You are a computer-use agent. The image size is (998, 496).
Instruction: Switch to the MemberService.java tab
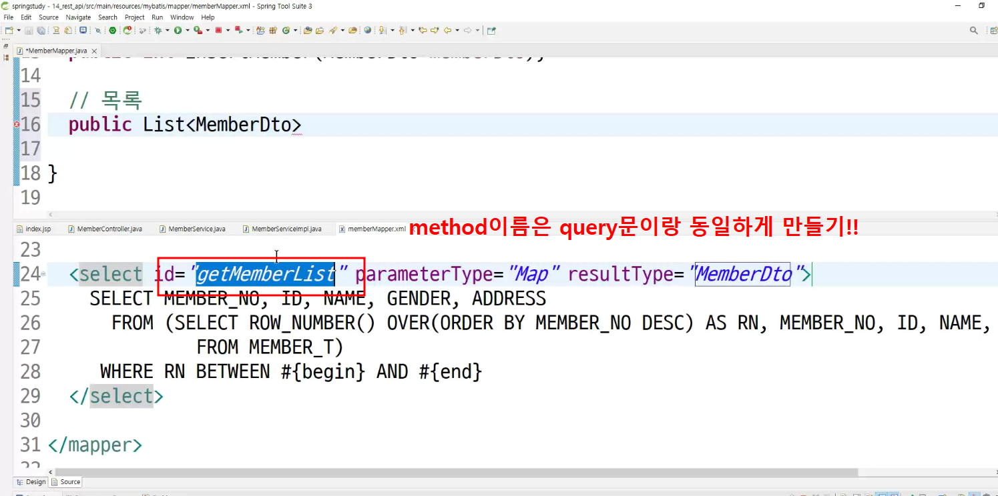click(192, 229)
